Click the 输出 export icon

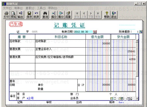[x=20, y=15]
